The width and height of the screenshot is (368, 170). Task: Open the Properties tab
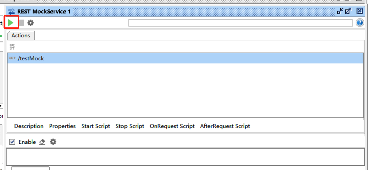click(62, 126)
